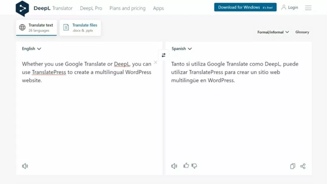
Task: Listen to the Spanish translation
Action: [174, 166]
